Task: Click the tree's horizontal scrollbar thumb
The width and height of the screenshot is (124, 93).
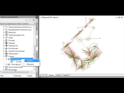Action: click(x=15, y=72)
